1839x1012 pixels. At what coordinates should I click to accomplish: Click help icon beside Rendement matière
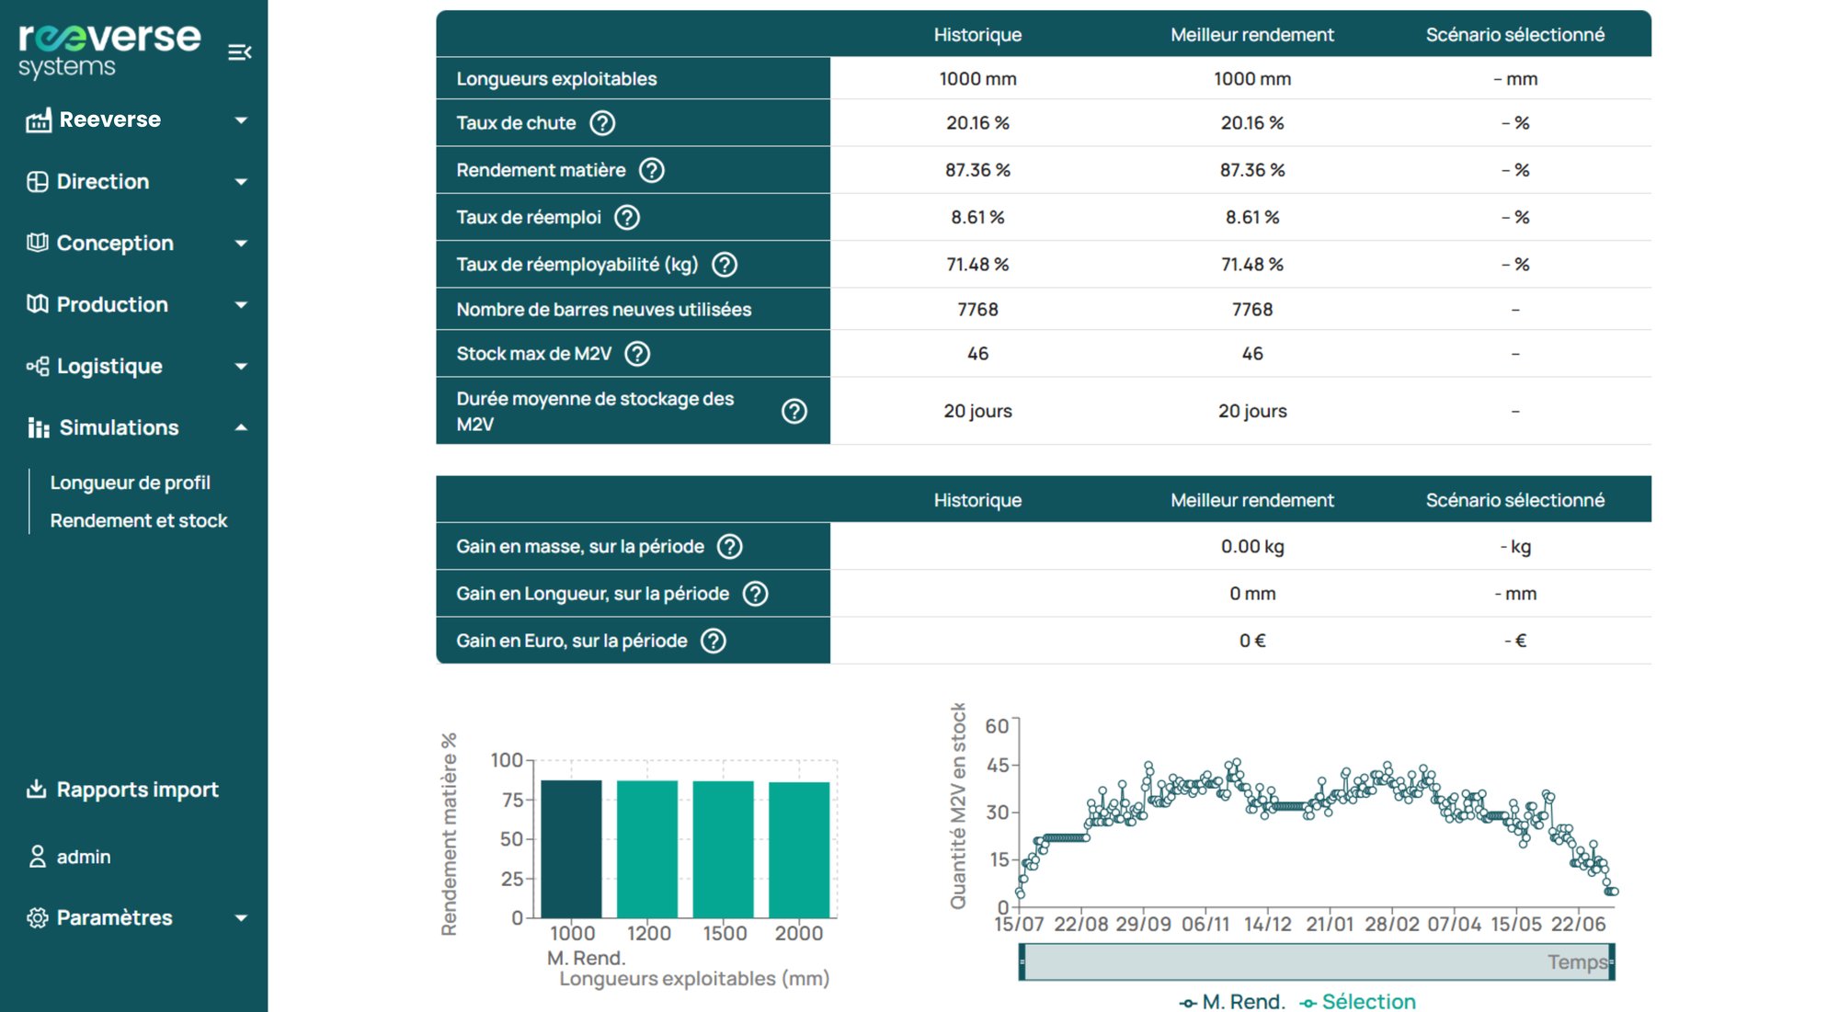point(652,170)
